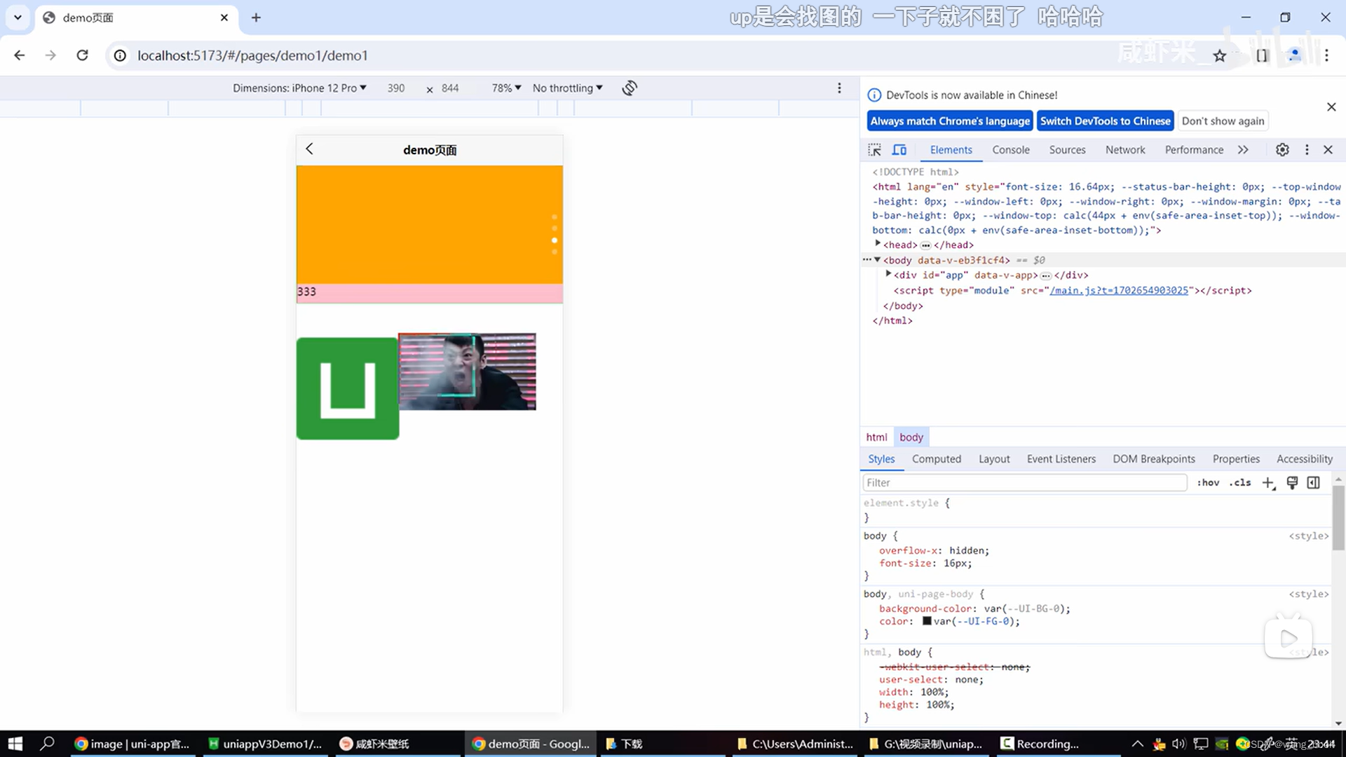
Task: Dismiss the DevTools language notice
Action: [1331, 107]
